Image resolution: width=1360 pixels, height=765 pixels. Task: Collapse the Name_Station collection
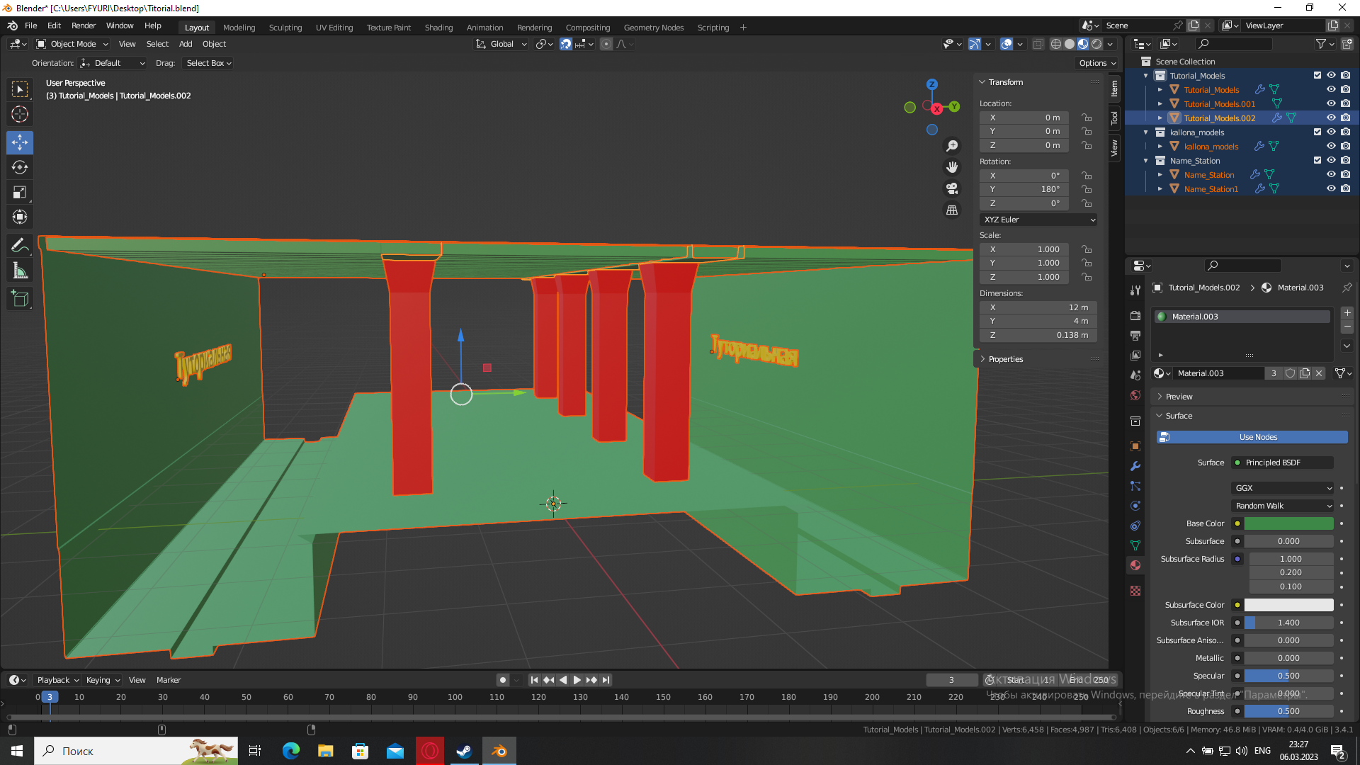[x=1146, y=161]
